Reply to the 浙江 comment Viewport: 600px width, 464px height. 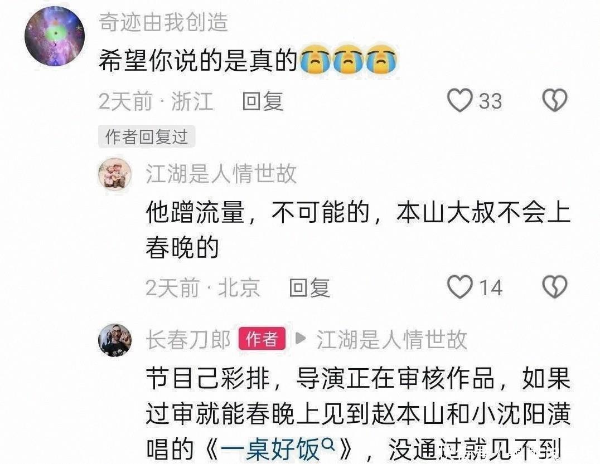pyautogui.click(x=263, y=101)
